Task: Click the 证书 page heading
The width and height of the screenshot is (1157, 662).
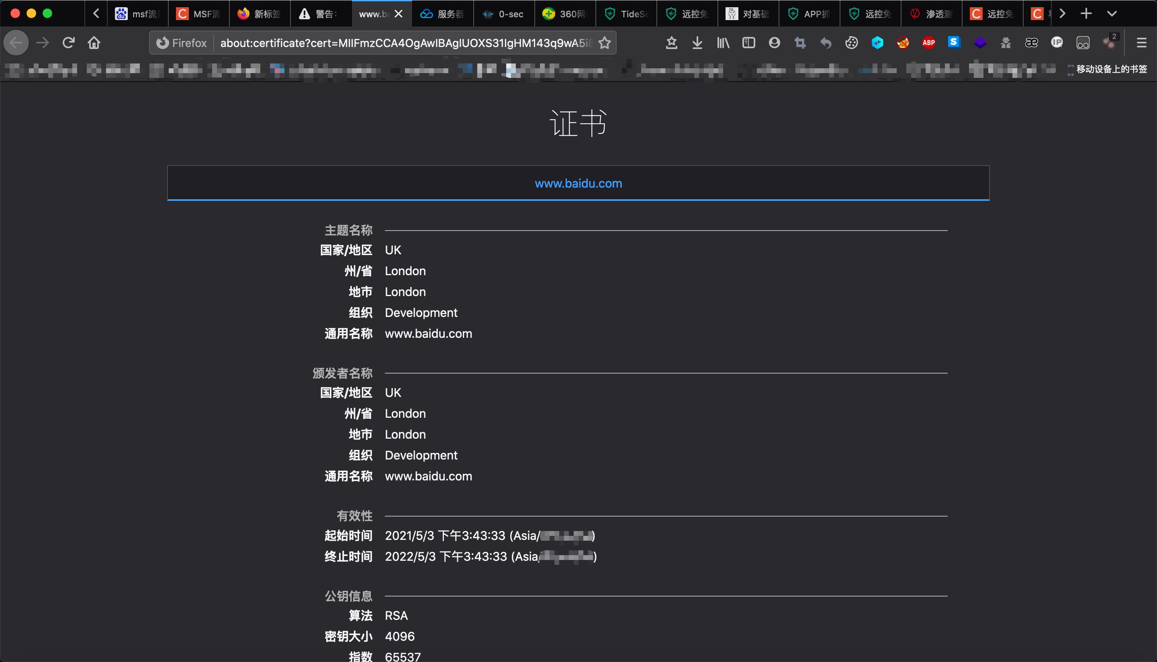Action: tap(578, 123)
